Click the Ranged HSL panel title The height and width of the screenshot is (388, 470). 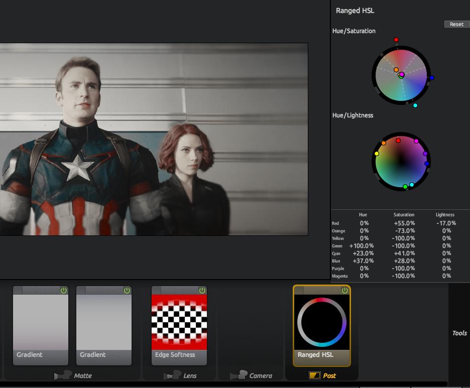point(355,11)
